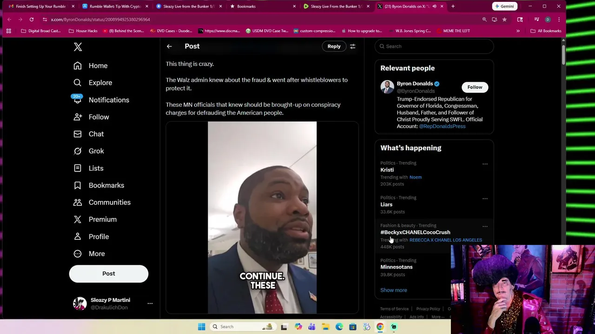
Task: Expand hidden bookmarks chevron
Action: pyautogui.click(x=518, y=31)
